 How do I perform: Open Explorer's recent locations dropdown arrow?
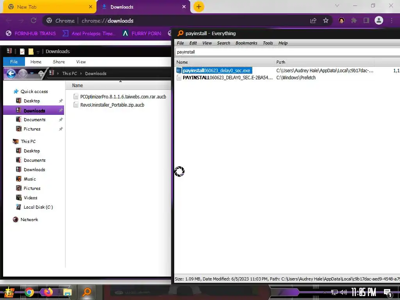coord(32,73)
